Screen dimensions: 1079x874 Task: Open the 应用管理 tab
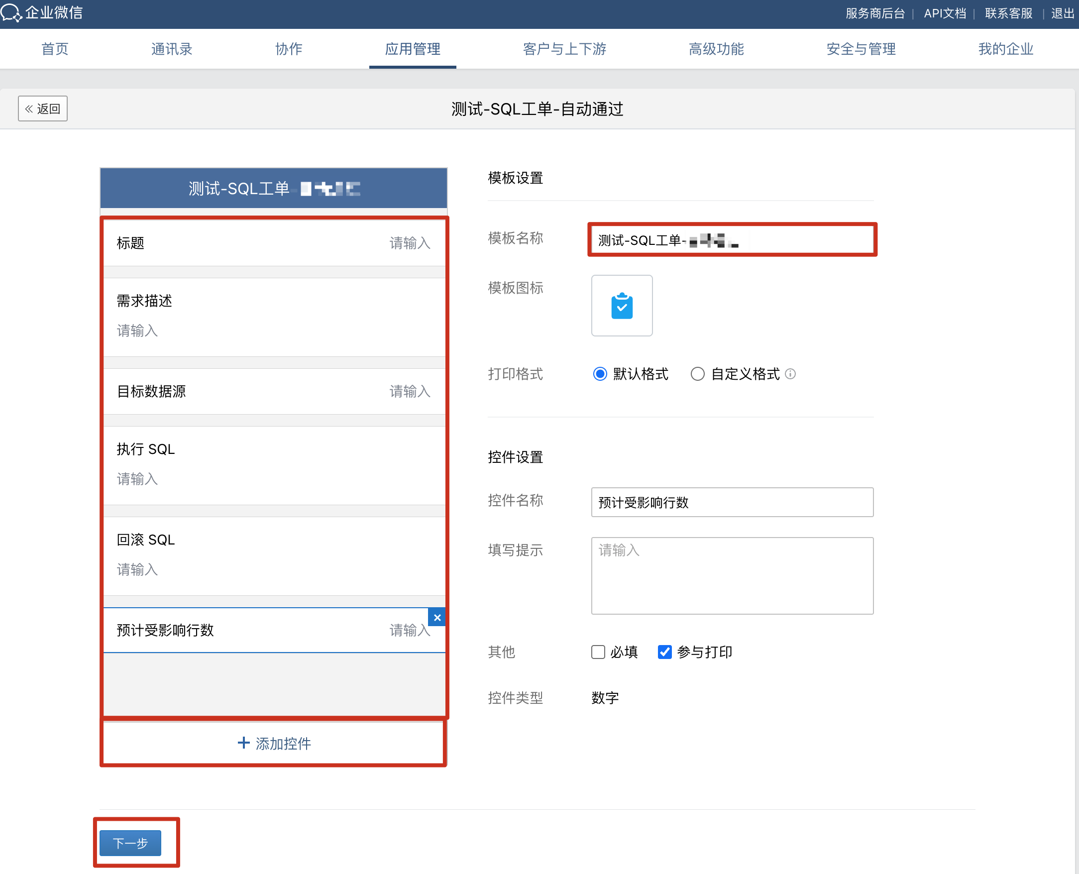(413, 49)
